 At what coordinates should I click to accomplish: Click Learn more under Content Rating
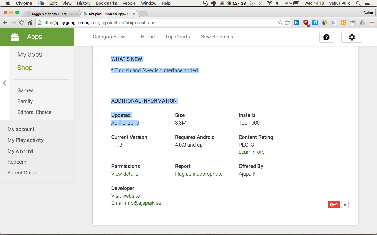coord(252,152)
